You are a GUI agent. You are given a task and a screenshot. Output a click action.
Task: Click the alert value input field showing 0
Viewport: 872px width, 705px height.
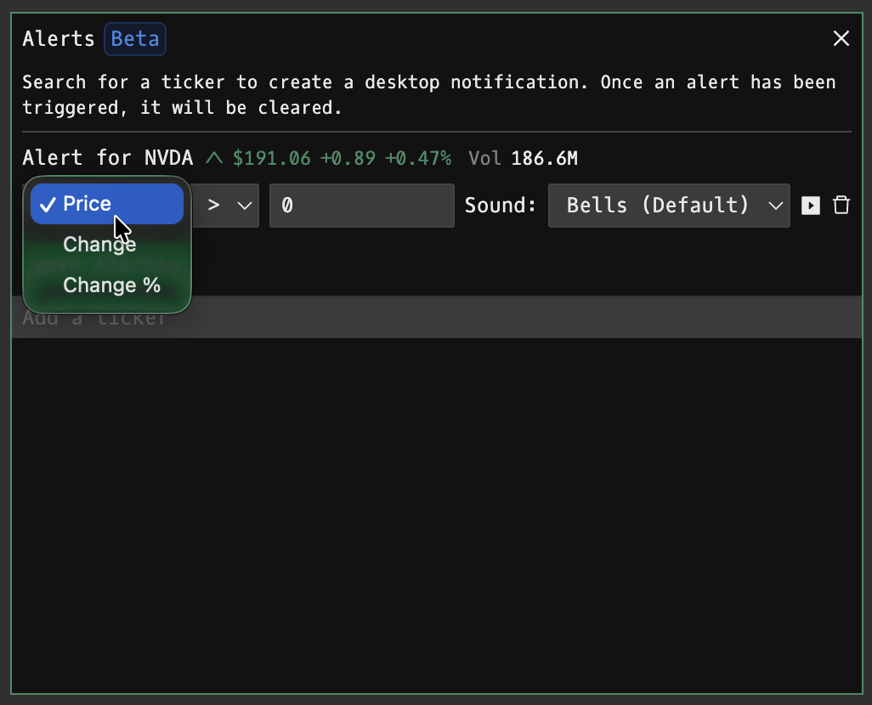click(361, 206)
